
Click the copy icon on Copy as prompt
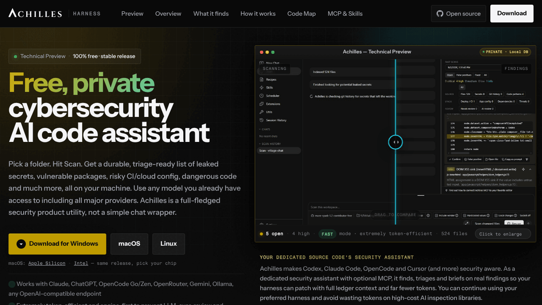click(x=503, y=159)
